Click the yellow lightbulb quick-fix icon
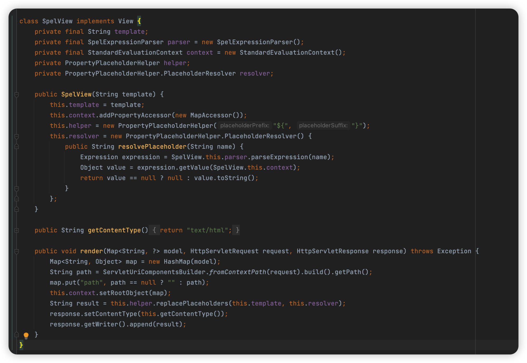The width and height of the screenshot is (527, 363). pyautogui.click(x=26, y=335)
